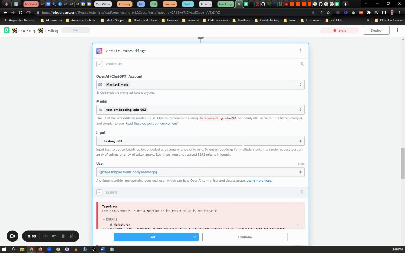This screenshot has height=253, width=405.
Task: Show hidden bookmarks with the chevron
Action: [x=368, y=20]
